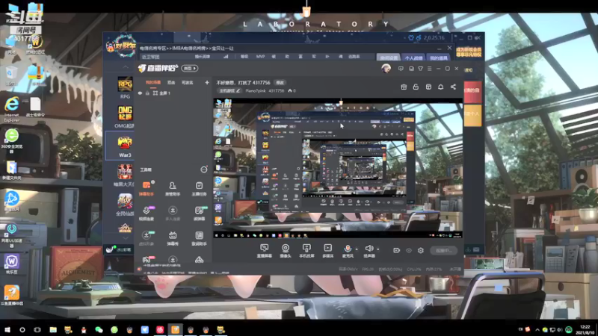Switch to the orange first scene tab
The height and width of the screenshot is (336, 598).
pos(153,82)
